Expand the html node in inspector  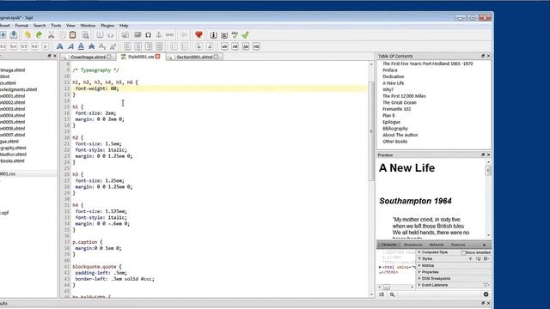pos(380,267)
